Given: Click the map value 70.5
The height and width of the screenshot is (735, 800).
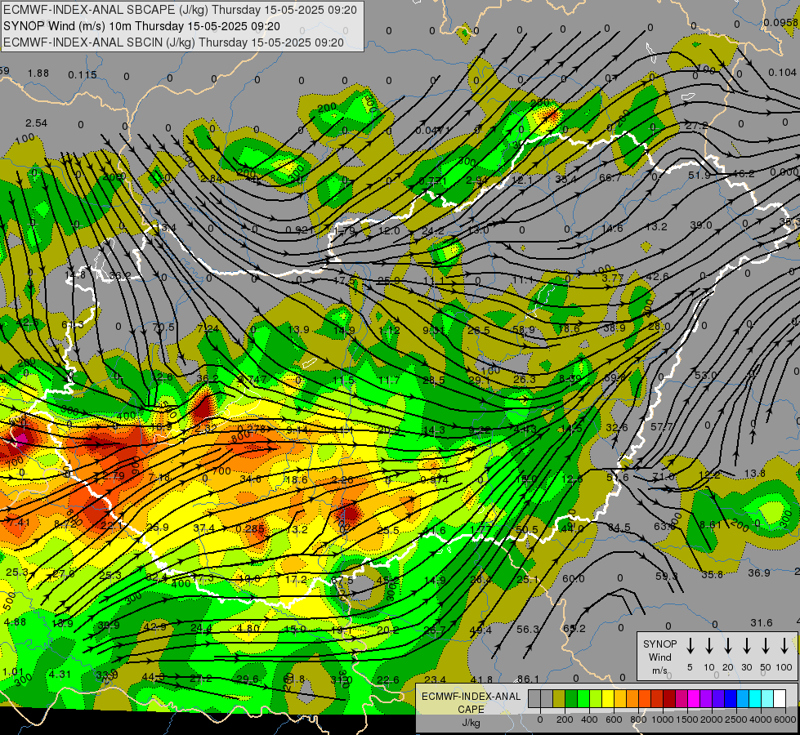Looking at the screenshot, I should (163, 327).
